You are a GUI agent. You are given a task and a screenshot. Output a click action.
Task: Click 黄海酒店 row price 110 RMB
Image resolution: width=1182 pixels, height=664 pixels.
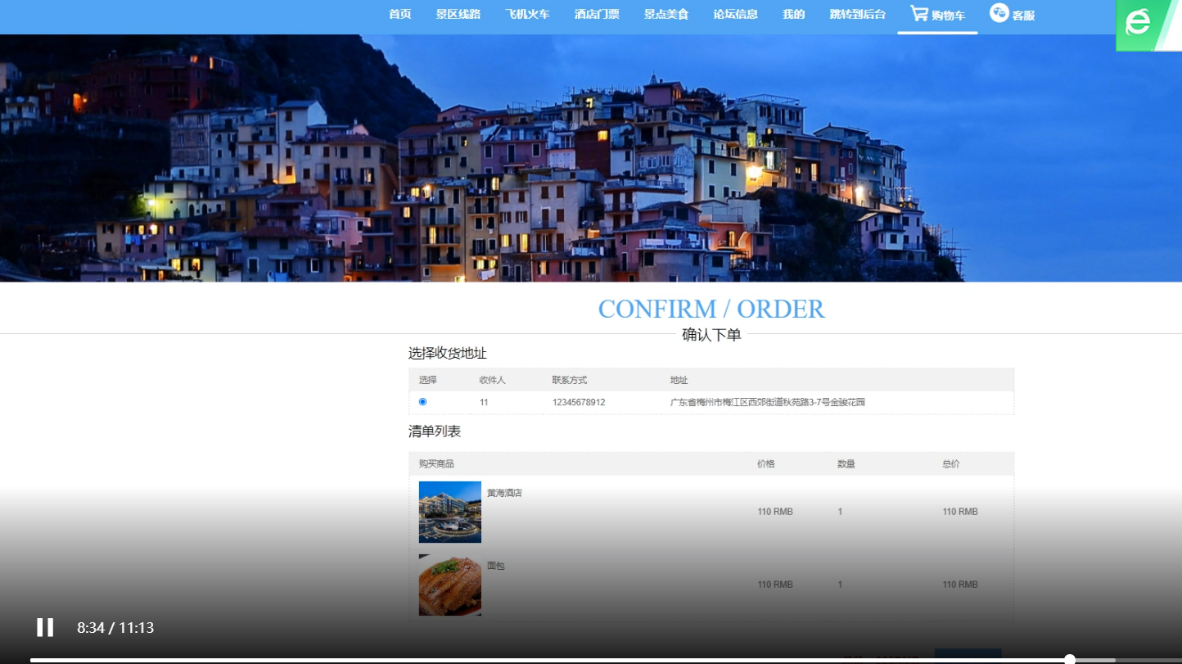point(775,512)
